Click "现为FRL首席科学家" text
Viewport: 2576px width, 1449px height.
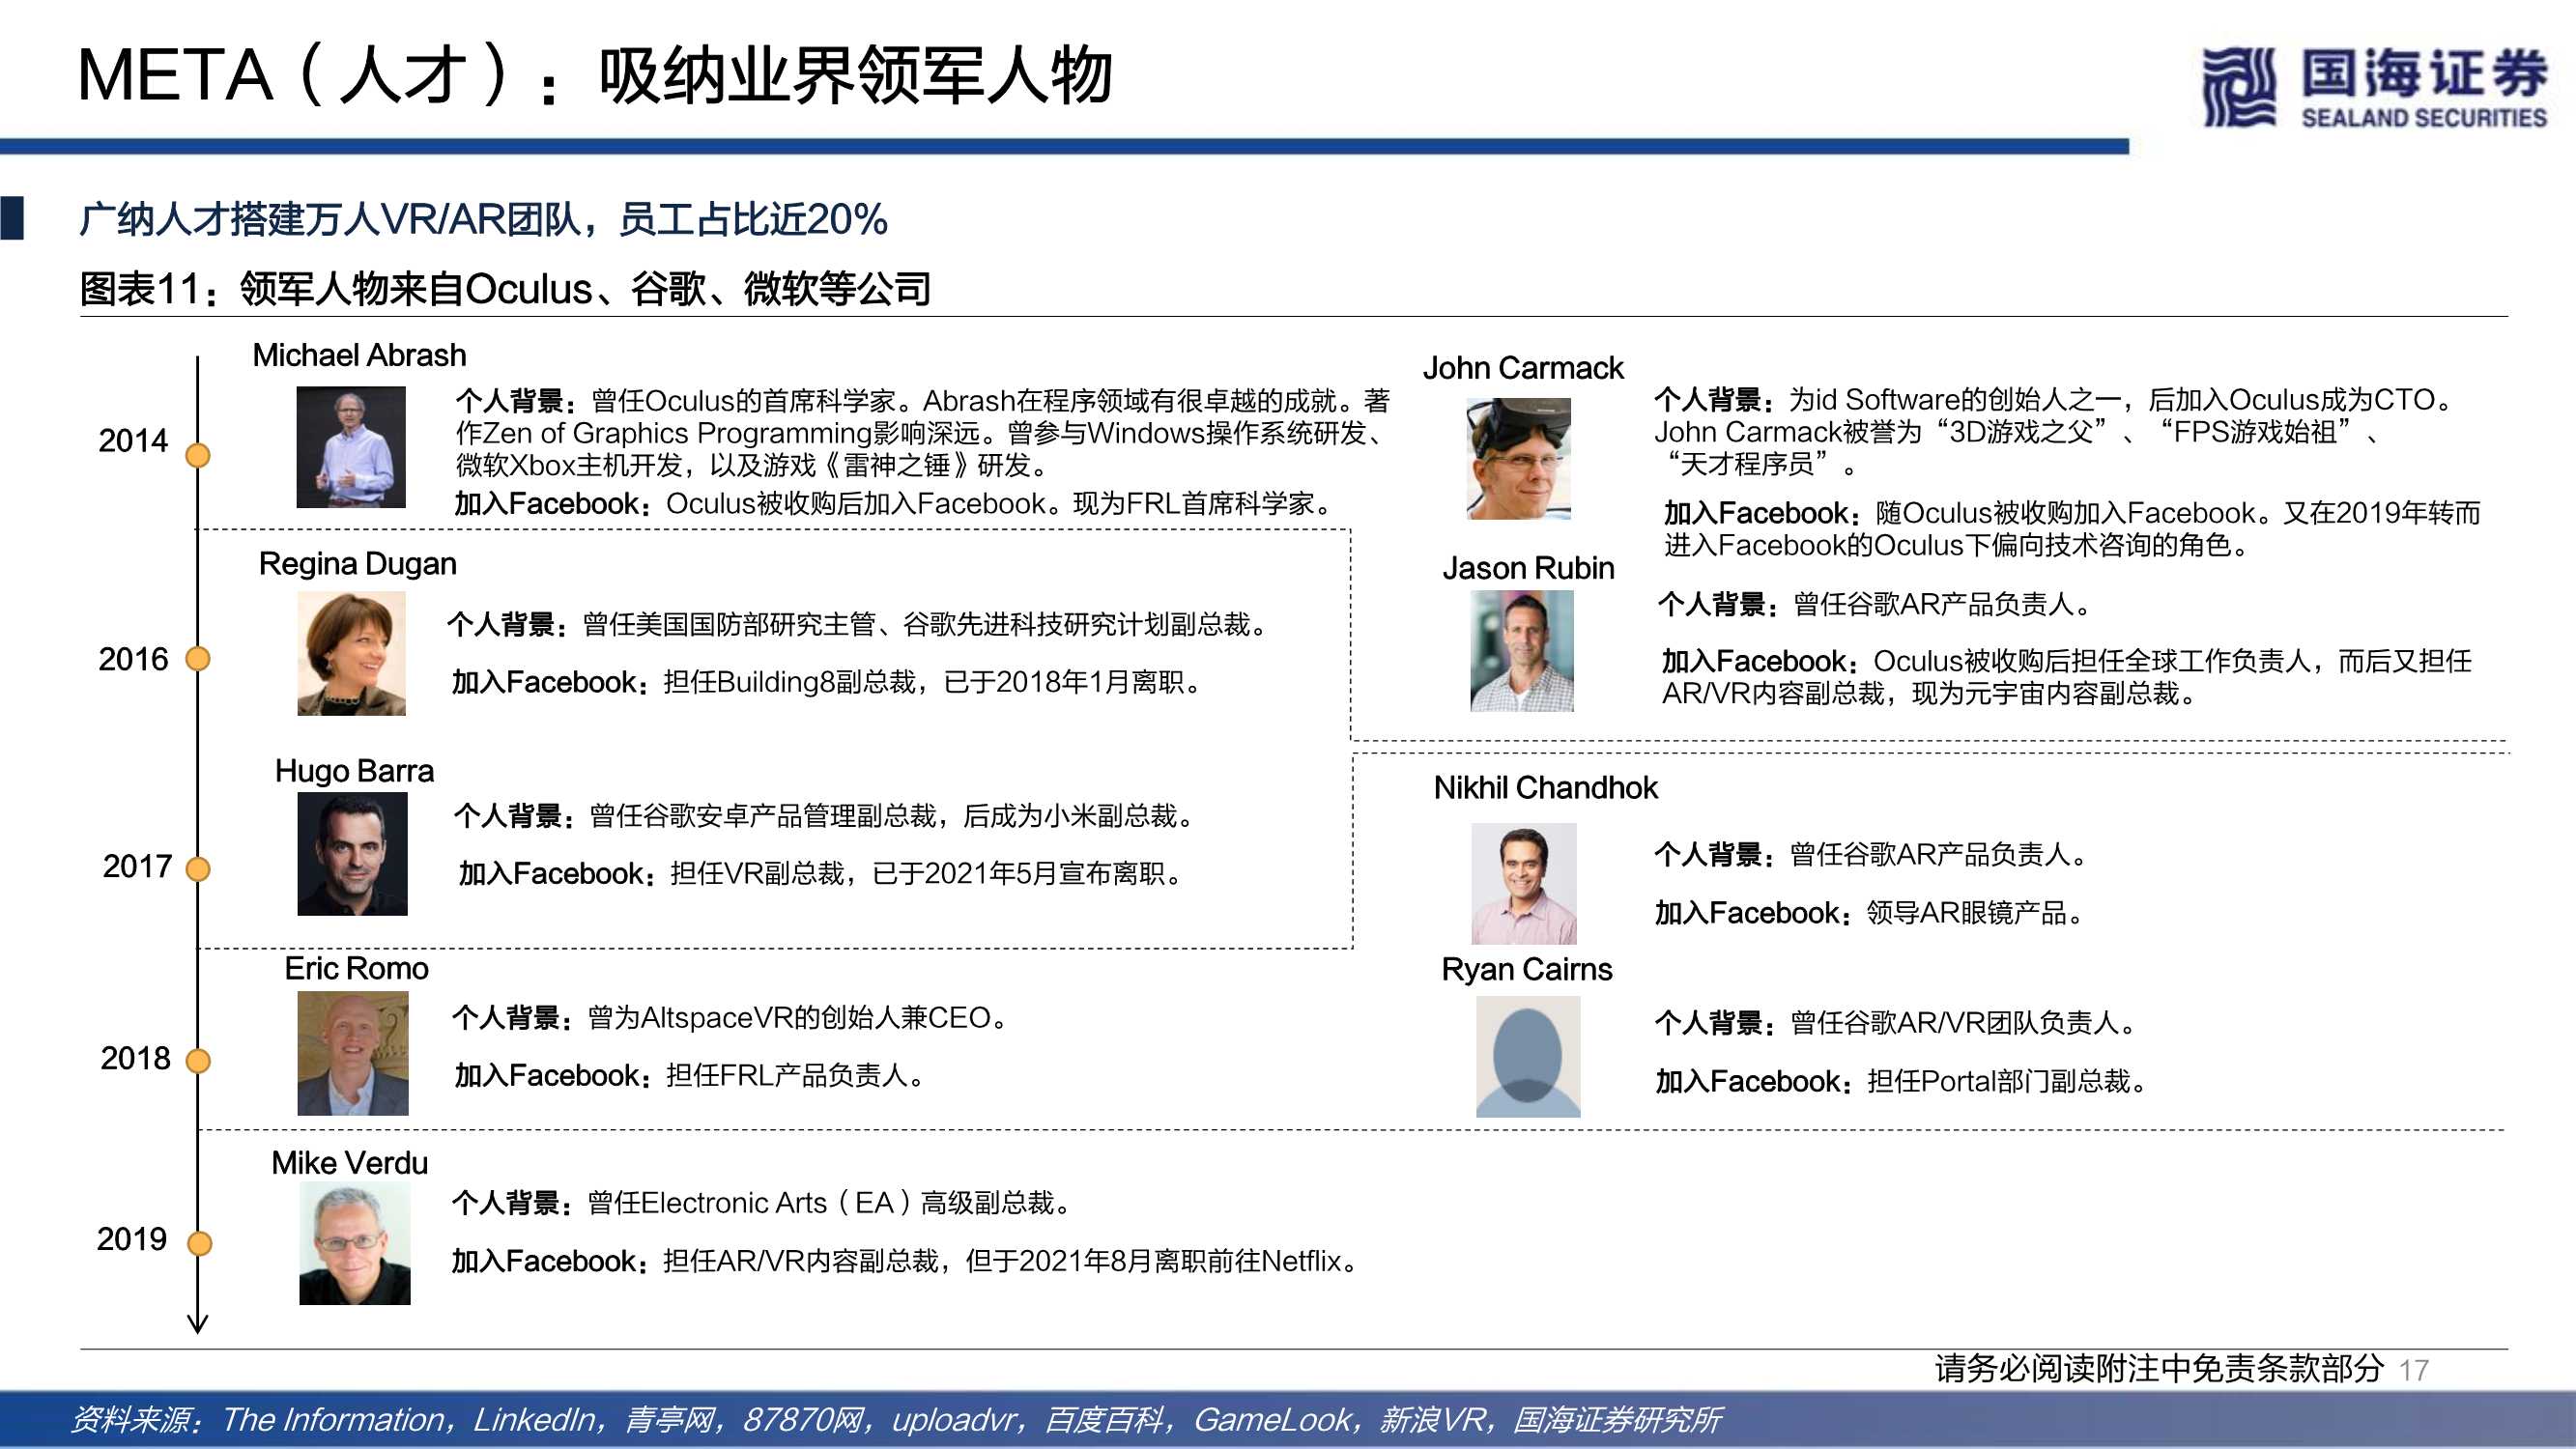click(x=1194, y=503)
